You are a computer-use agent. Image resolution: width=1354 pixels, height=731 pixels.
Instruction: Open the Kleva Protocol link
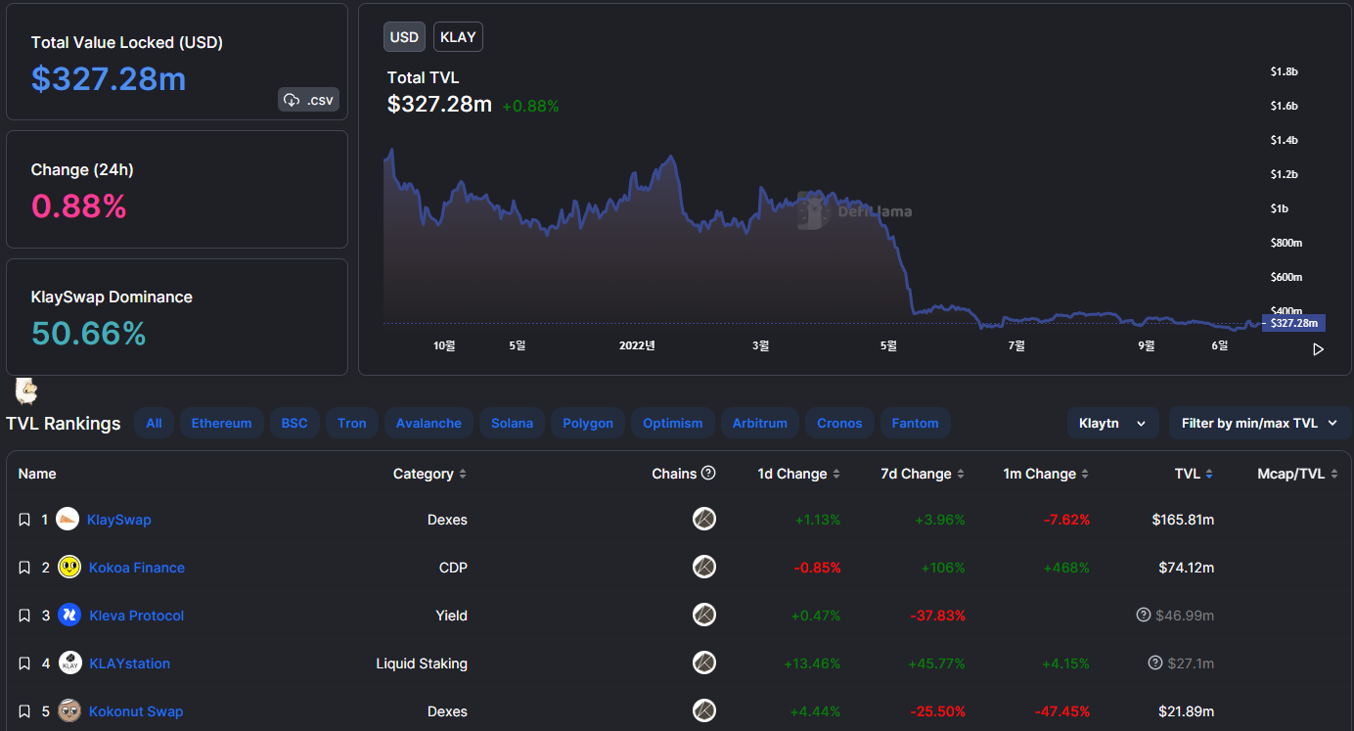(137, 616)
